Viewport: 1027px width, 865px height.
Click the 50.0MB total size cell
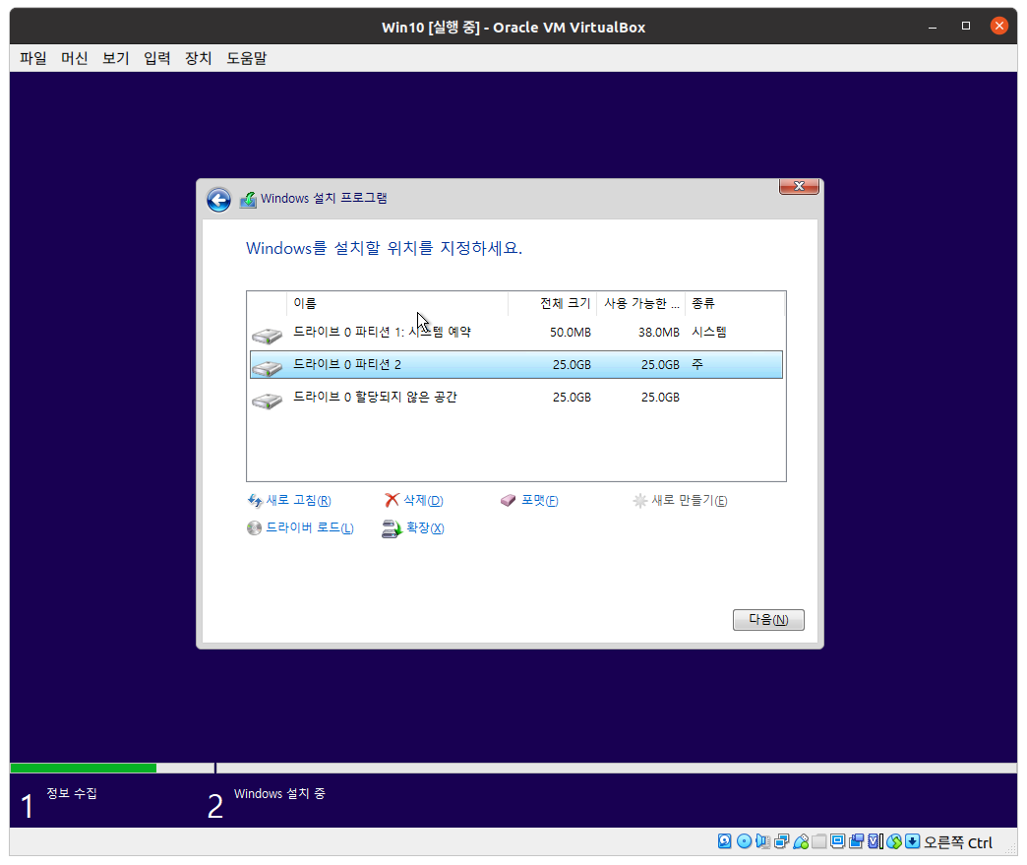pos(571,333)
